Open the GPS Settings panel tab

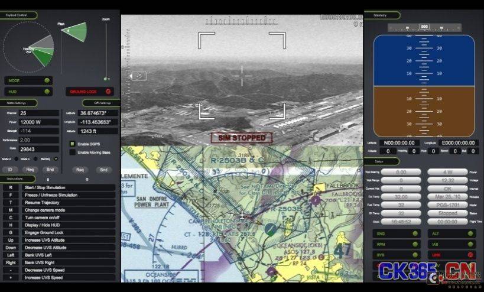pos(101,103)
